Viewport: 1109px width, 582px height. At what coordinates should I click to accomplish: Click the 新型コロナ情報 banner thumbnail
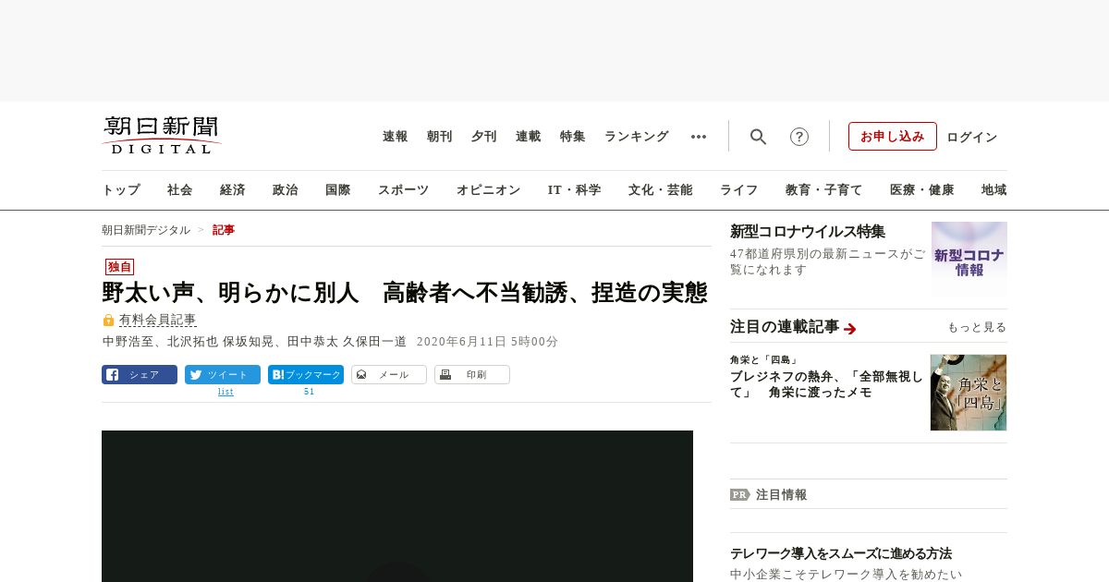[x=969, y=259]
